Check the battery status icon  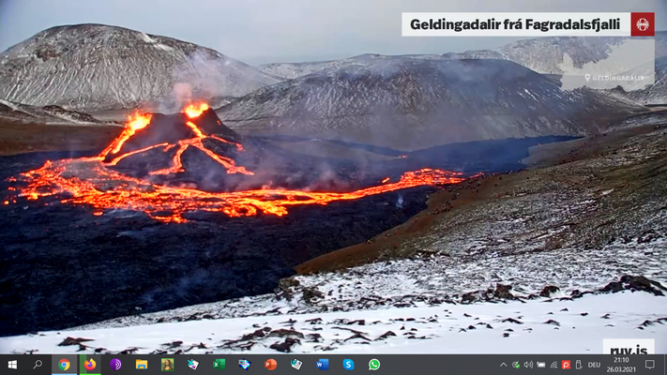541,365
